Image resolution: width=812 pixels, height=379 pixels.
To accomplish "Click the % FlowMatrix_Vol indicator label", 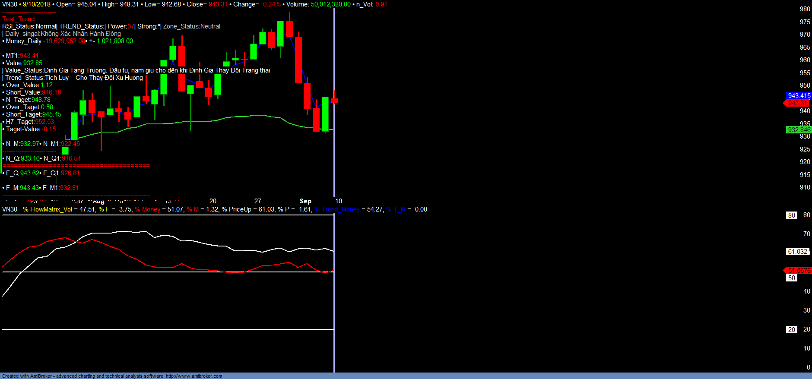I will click(48, 209).
